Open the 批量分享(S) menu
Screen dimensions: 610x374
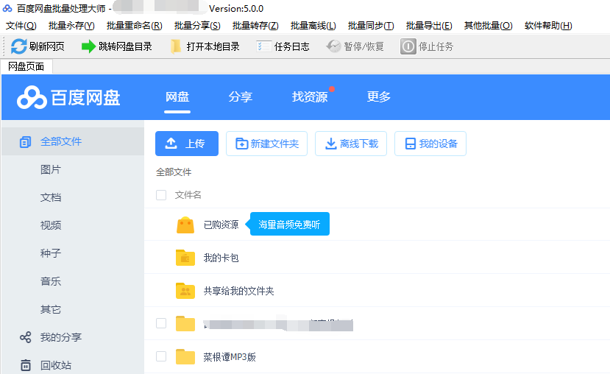coord(197,26)
